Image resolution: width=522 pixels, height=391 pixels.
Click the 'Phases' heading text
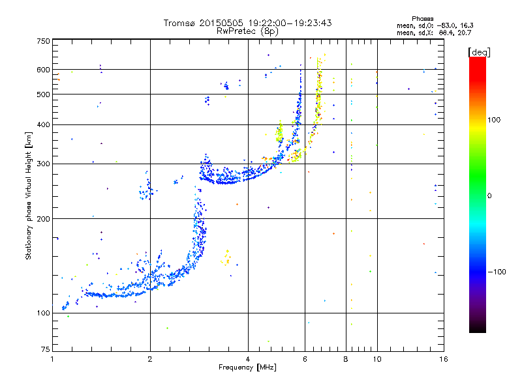pos(422,19)
